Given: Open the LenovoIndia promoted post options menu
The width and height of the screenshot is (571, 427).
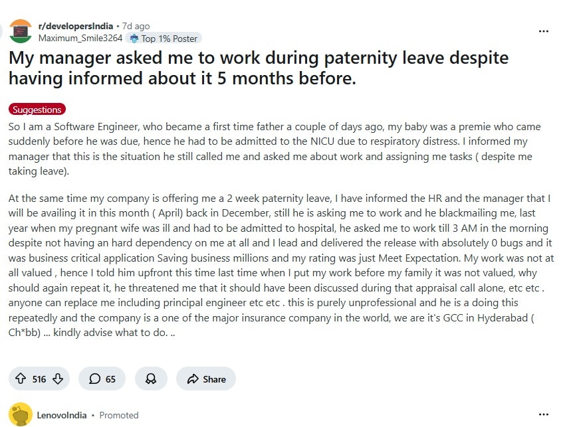Looking at the screenshot, I should pyautogui.click(x=544, y=414).
